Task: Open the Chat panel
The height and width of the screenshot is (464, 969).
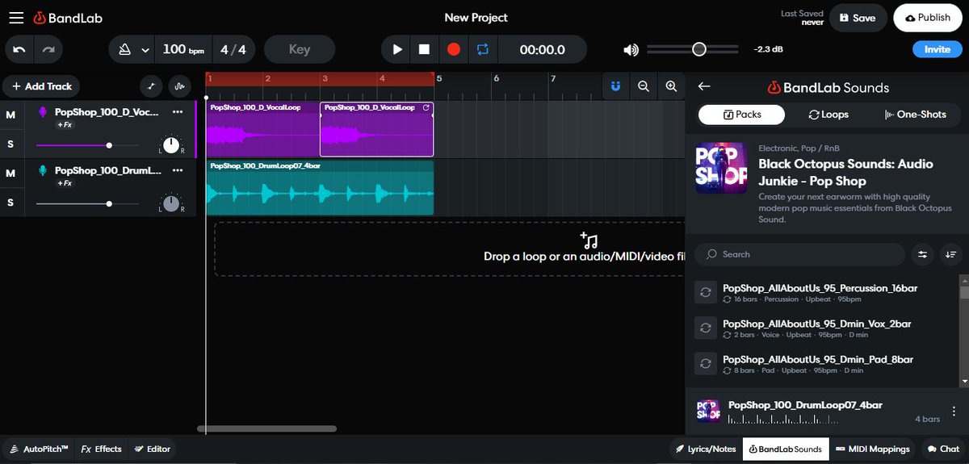Action: point(943,449)
